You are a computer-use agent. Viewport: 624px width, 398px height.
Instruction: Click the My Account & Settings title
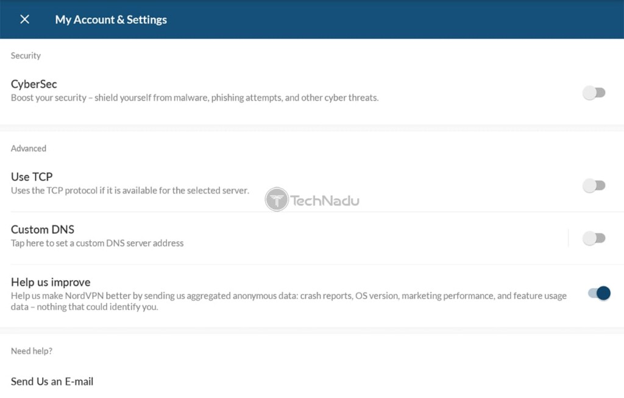pos(111,20)
